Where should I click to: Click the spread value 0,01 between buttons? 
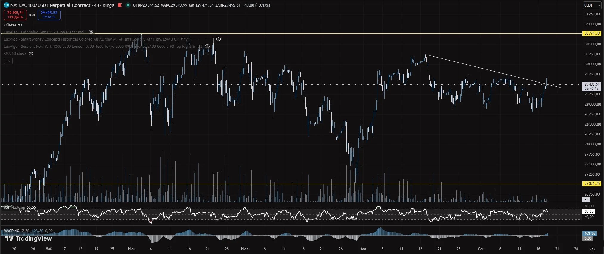pyautogui.click(x=32, y=15)
